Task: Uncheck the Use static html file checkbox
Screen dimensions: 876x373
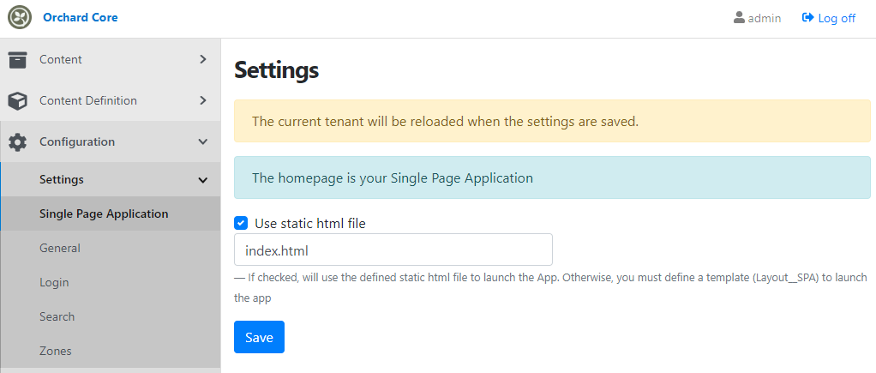Action: click(x=241, y=224)
